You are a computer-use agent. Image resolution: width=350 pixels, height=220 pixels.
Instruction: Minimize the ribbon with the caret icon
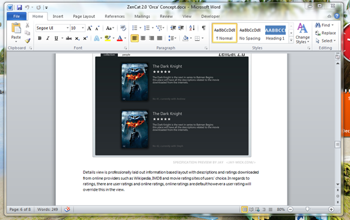(329, 16)
